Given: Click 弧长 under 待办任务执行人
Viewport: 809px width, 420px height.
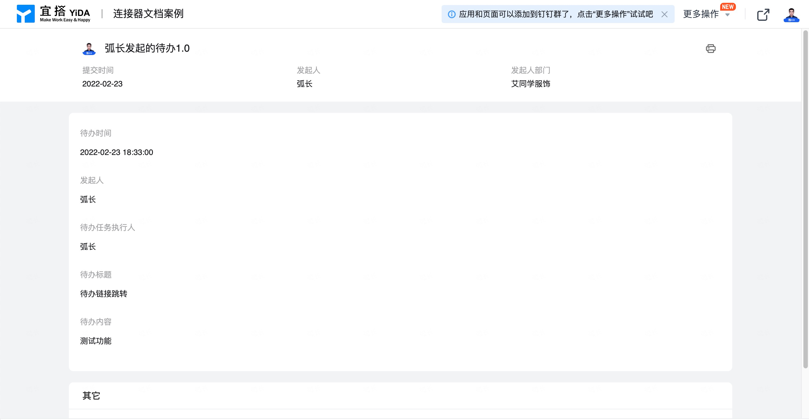Looking at the screenshot, I should 88,246.
